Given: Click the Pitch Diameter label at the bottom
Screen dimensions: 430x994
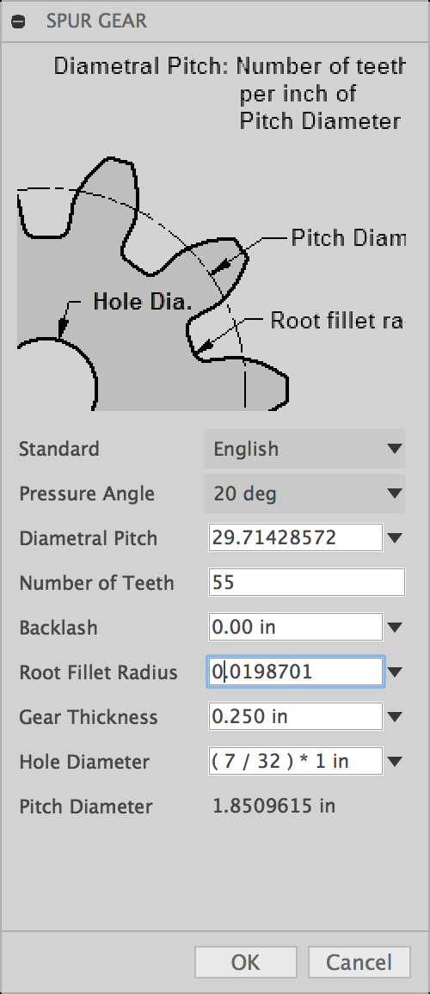Looking at the screenshot, I should tap(86, 807).
